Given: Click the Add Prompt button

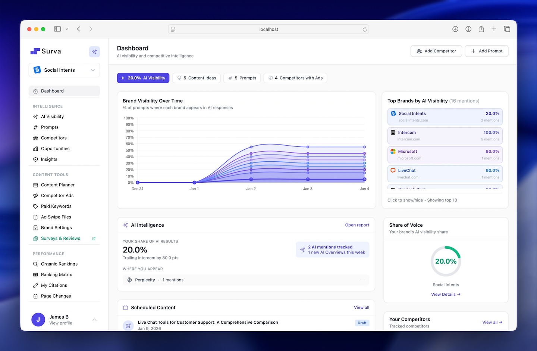Looking at the screenshot, I should pos(486,51).
